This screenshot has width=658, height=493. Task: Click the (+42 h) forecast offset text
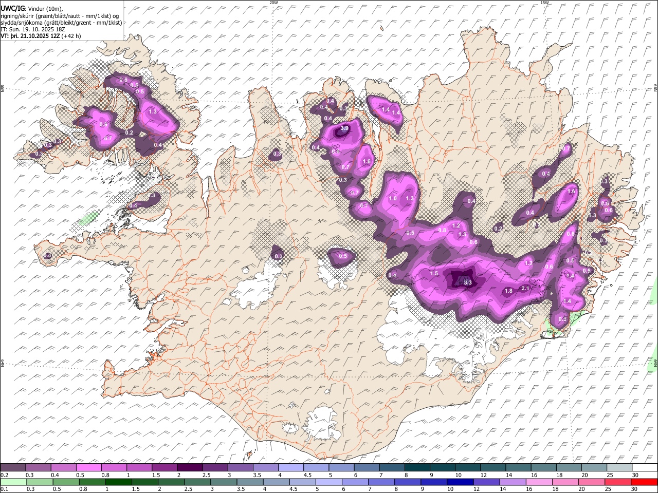click(71, 36)
